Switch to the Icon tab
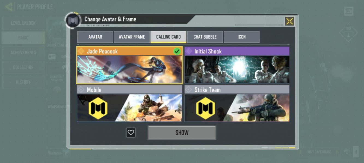The width and height of the screenshot is (364, 163). coord(242,37)
